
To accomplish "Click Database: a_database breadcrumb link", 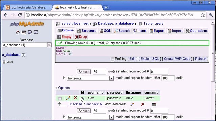I will tap(116, 24).
